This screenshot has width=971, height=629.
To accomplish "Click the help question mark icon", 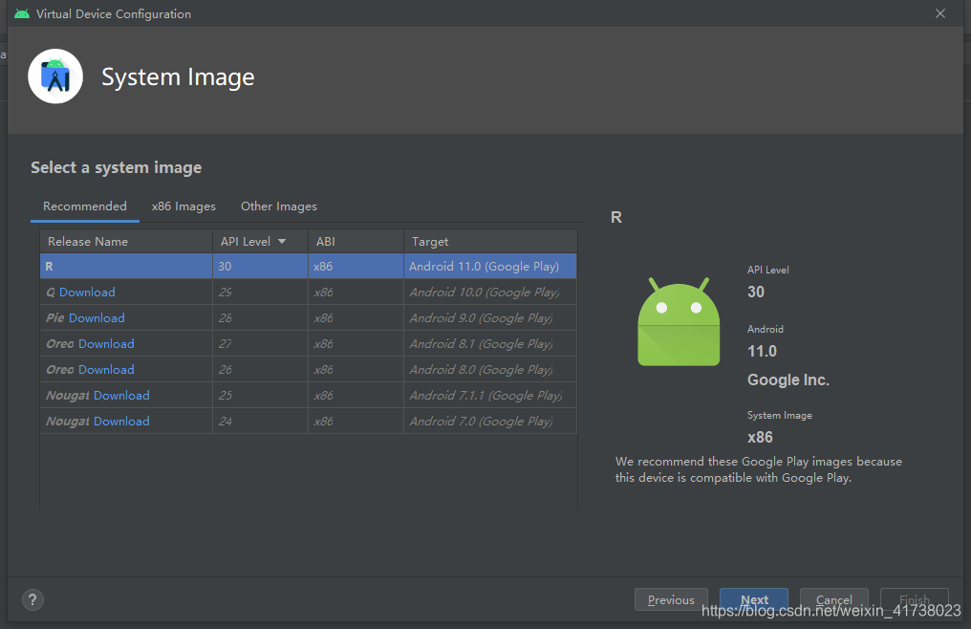I will tap(32, 599).
